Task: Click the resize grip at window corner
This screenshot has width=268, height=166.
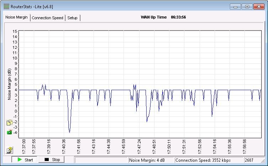Action: [262, 161]
